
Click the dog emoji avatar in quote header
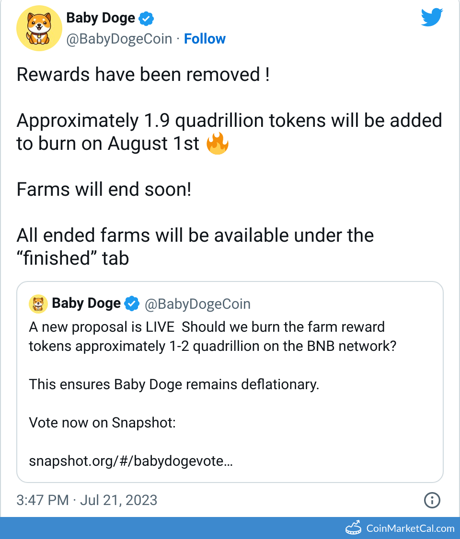point(38,303)
